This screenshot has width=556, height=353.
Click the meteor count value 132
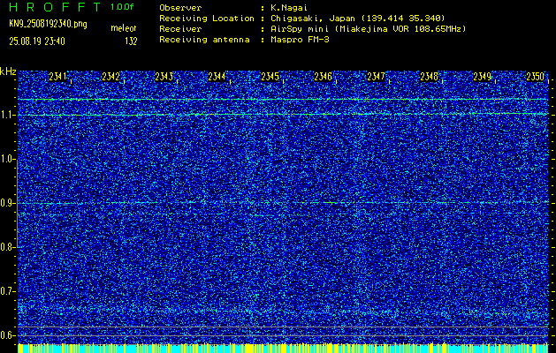coord(131,41)
